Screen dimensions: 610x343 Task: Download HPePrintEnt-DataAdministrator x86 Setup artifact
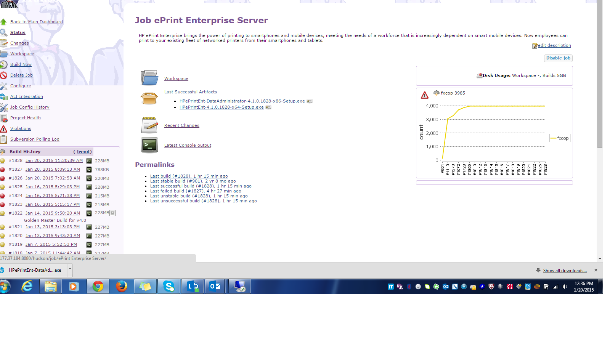click(x=242, y=101)
